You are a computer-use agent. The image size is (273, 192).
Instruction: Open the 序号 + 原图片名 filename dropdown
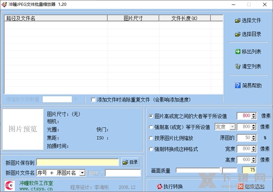coord(82,173)
